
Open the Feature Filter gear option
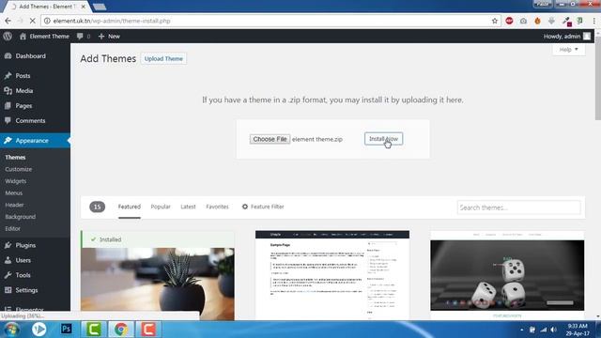(263, 207)
